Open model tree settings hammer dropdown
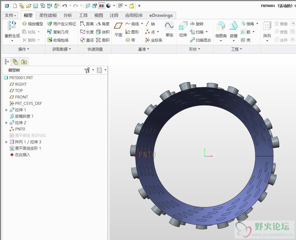 click(93, 70)
